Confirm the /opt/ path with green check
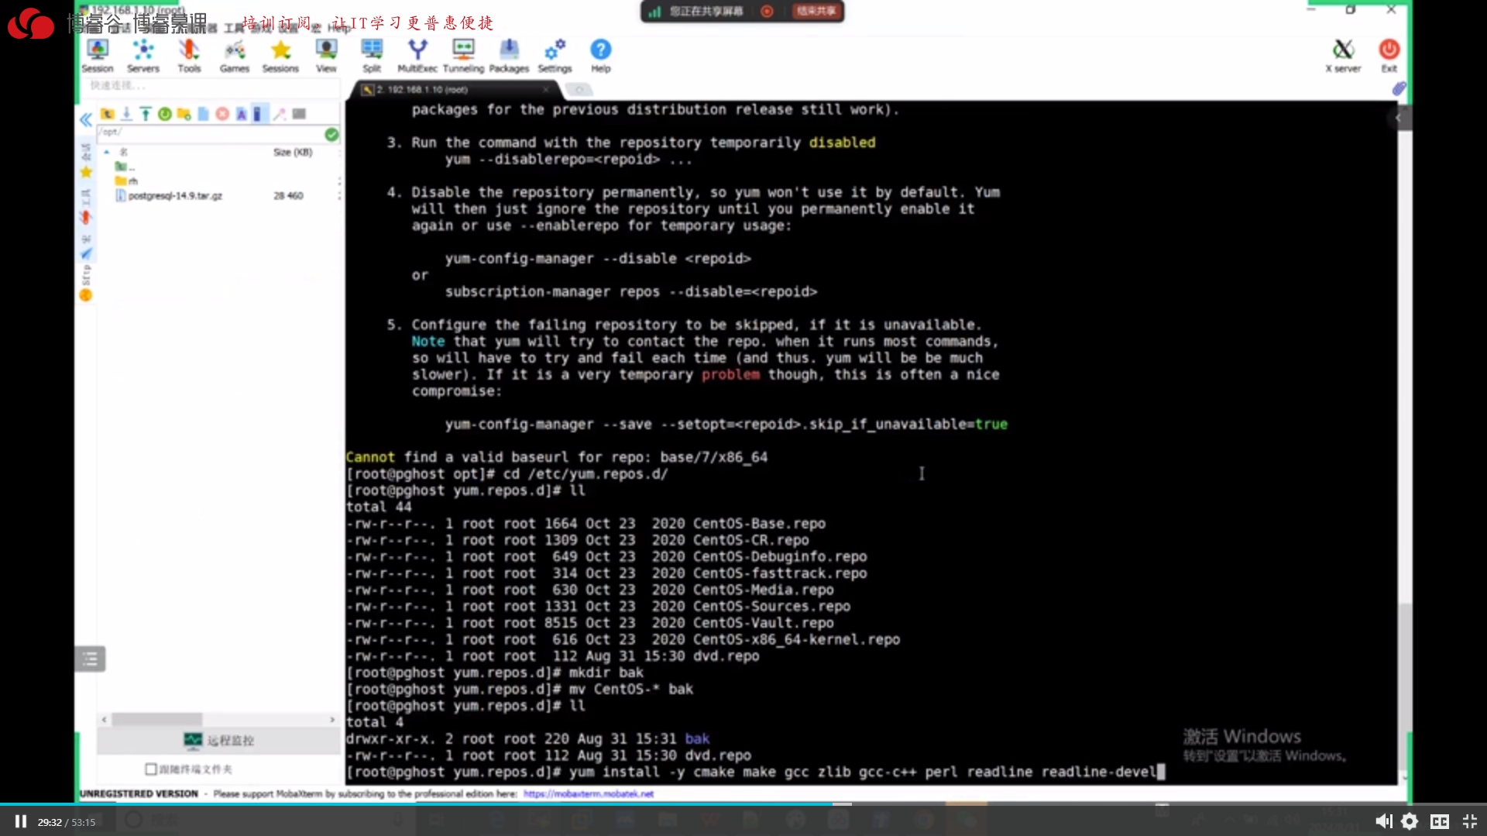Viewport: 1487px width, 836px height. (x=331, y=134)
